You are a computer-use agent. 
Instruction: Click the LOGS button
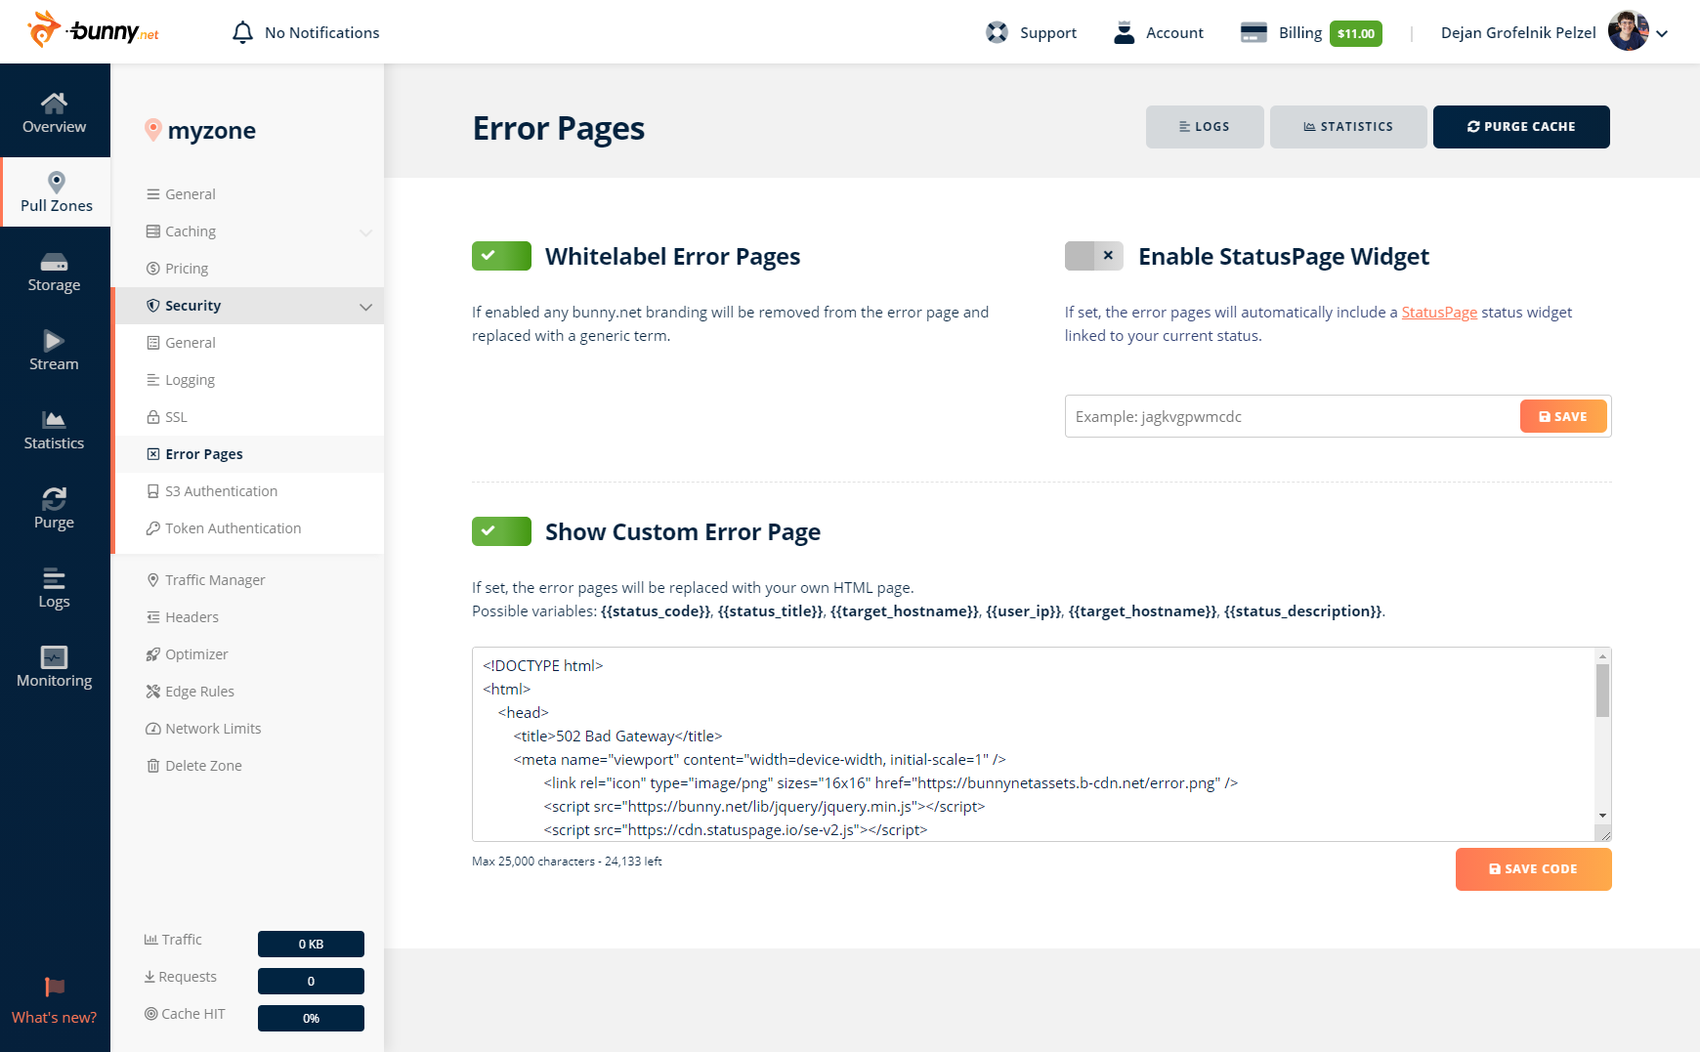click(1205, 127)
